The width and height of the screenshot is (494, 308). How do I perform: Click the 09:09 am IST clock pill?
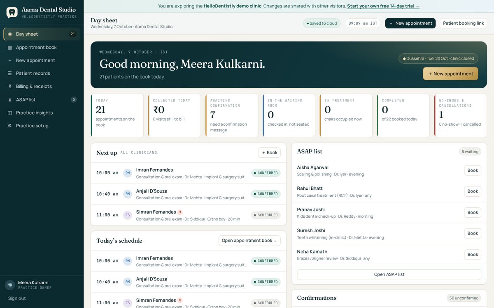[x=363, y=23]
